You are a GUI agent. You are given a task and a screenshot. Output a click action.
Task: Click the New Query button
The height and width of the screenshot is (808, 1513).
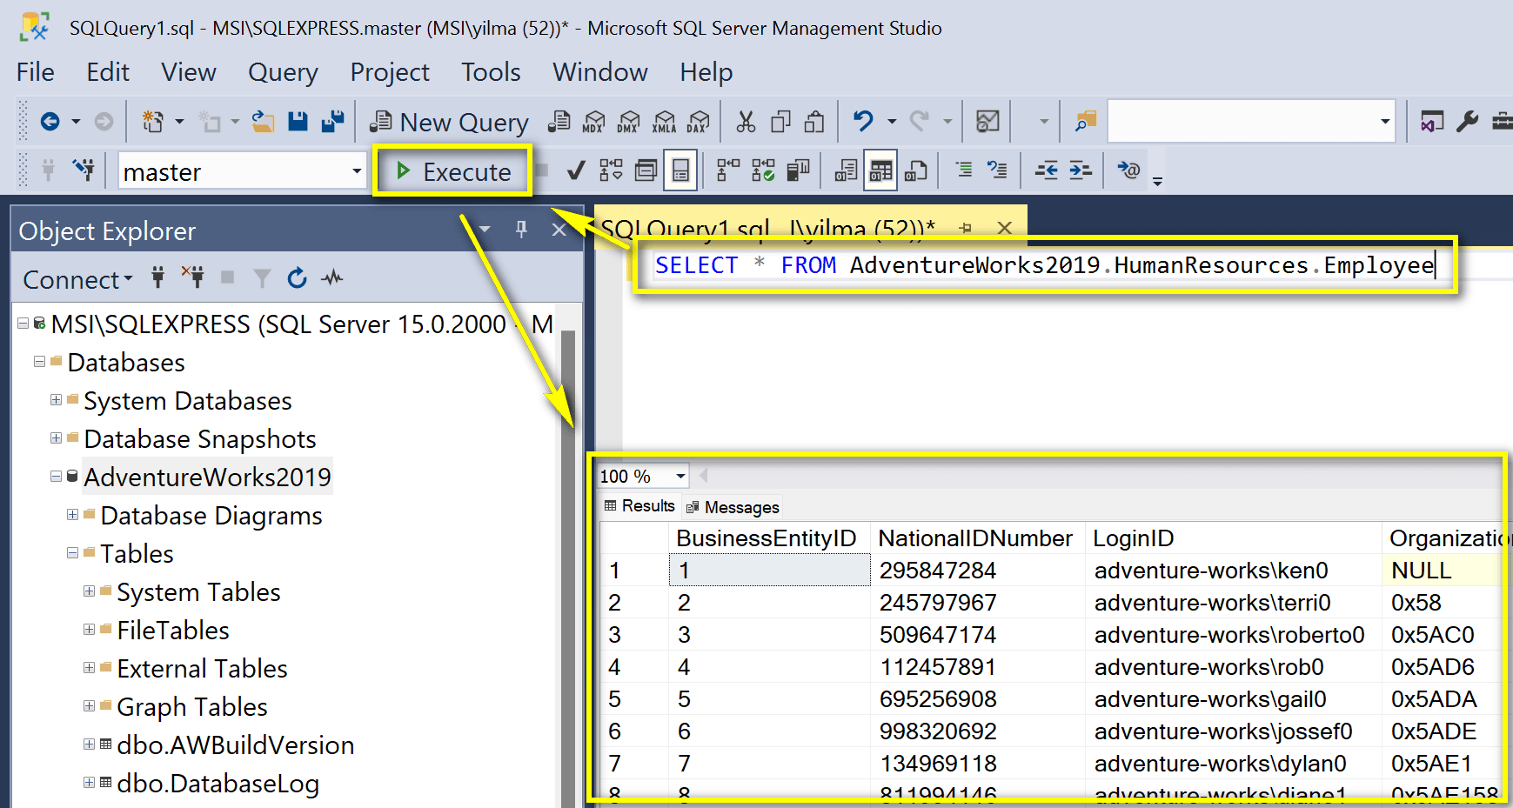[x=449, y=122]
